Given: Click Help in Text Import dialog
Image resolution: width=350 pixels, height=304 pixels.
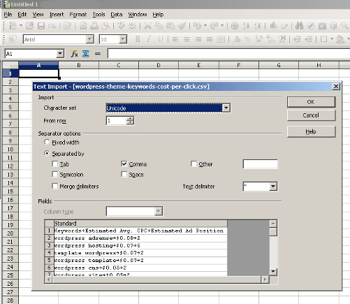Looking at the screenshot, I should coord(311,131).
